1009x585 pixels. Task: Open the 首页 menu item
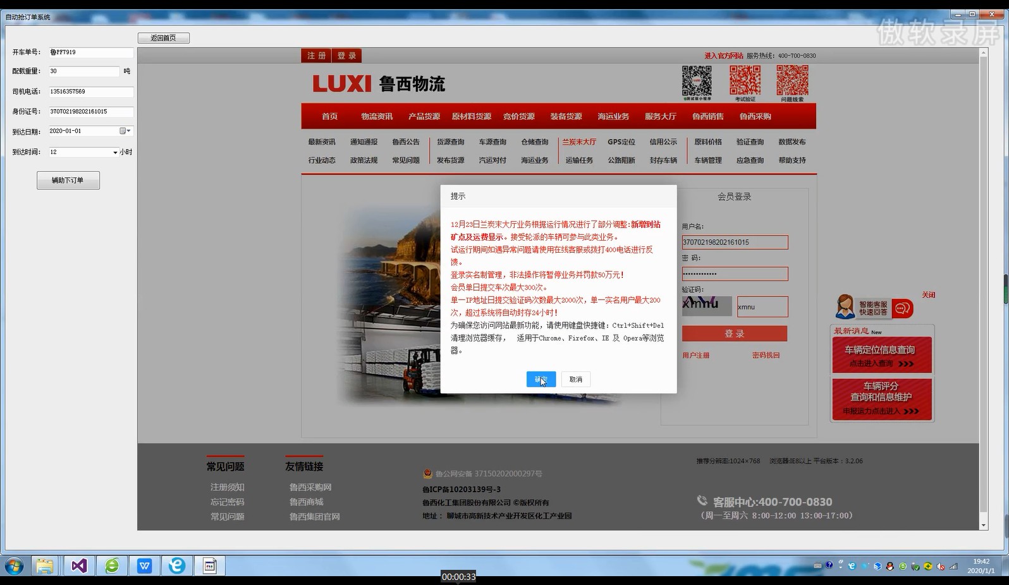(x=329, y=116)
